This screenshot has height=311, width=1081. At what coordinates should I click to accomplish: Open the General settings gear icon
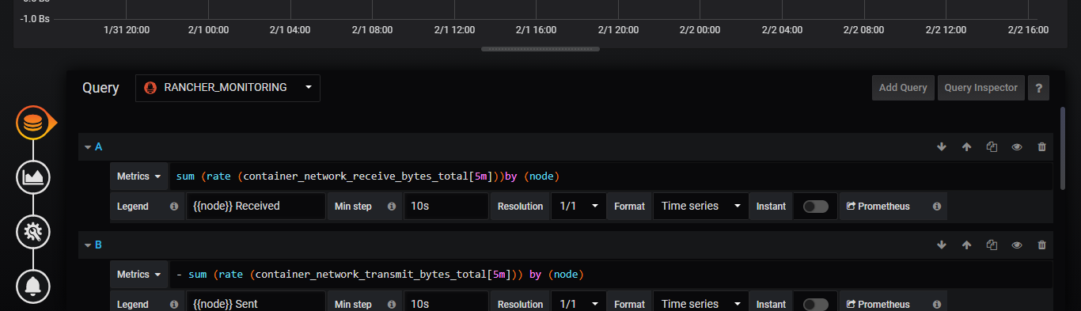[x=33, y=232]
